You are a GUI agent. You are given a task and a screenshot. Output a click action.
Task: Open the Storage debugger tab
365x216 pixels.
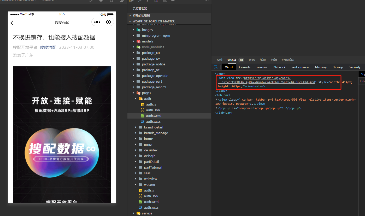click(338, 67)
